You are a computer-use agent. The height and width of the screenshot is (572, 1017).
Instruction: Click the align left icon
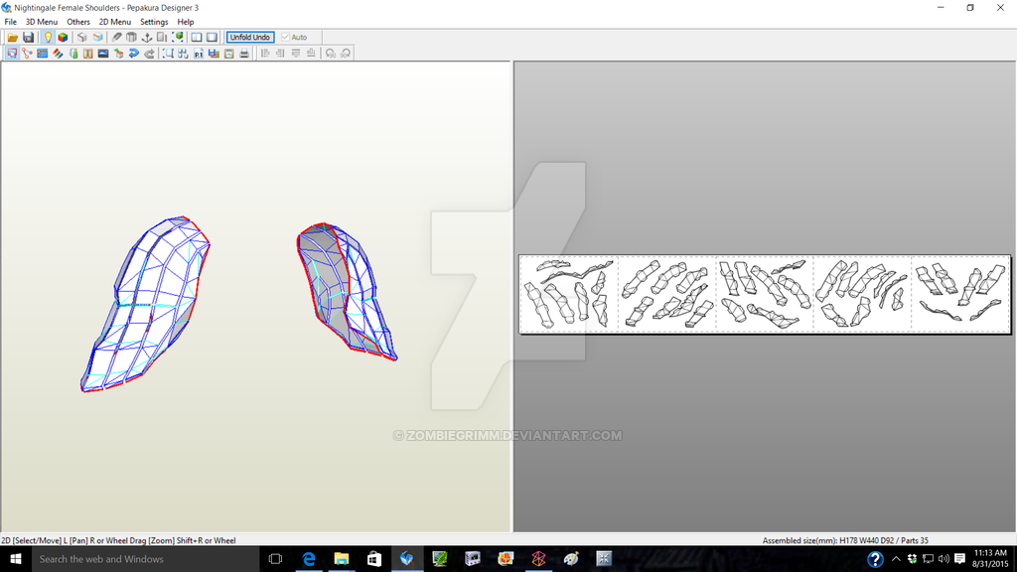point(264,54)
